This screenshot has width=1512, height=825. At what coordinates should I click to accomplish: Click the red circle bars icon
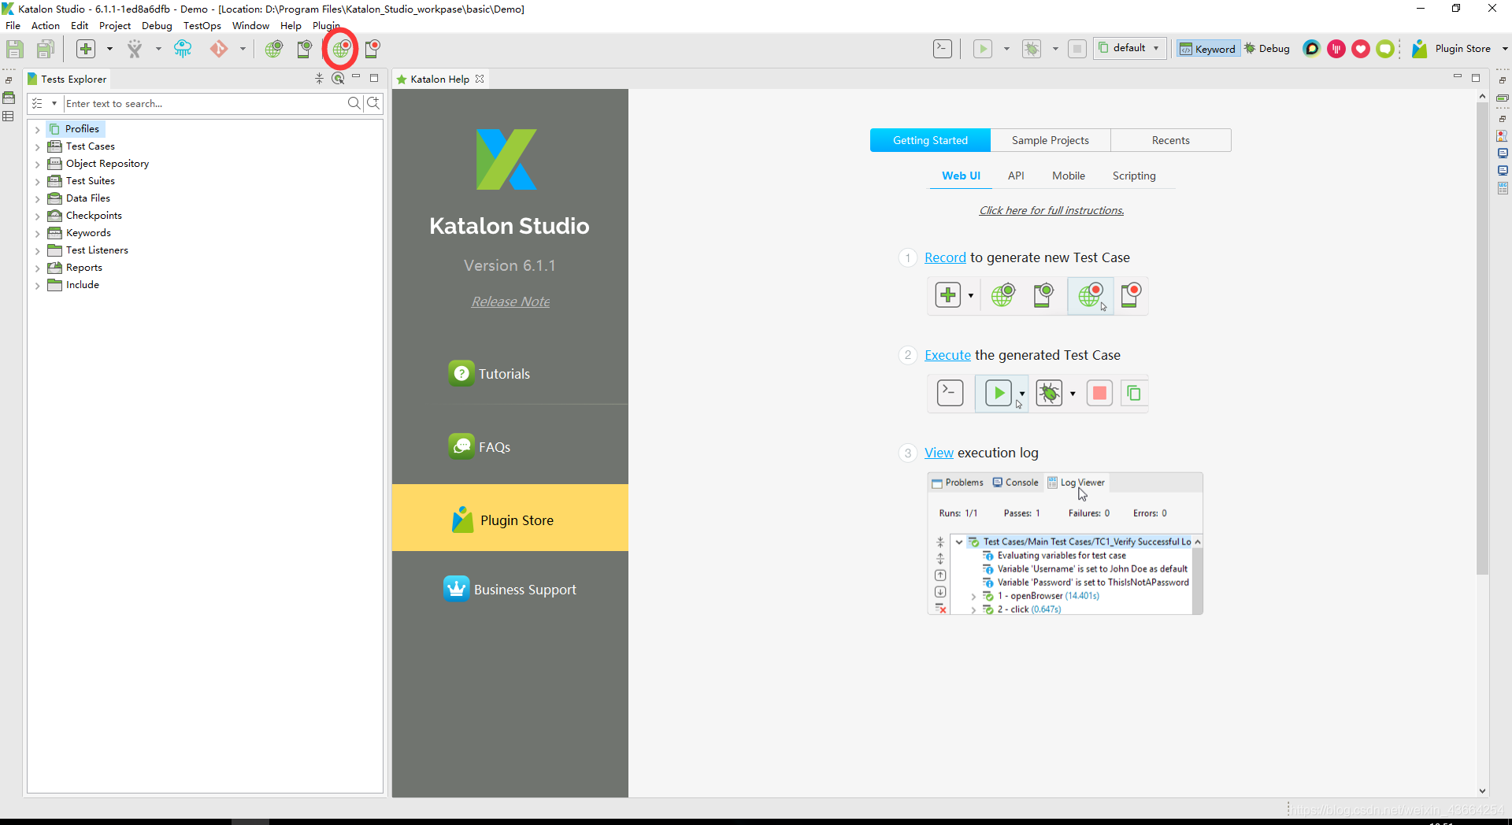click(1336, 49)
